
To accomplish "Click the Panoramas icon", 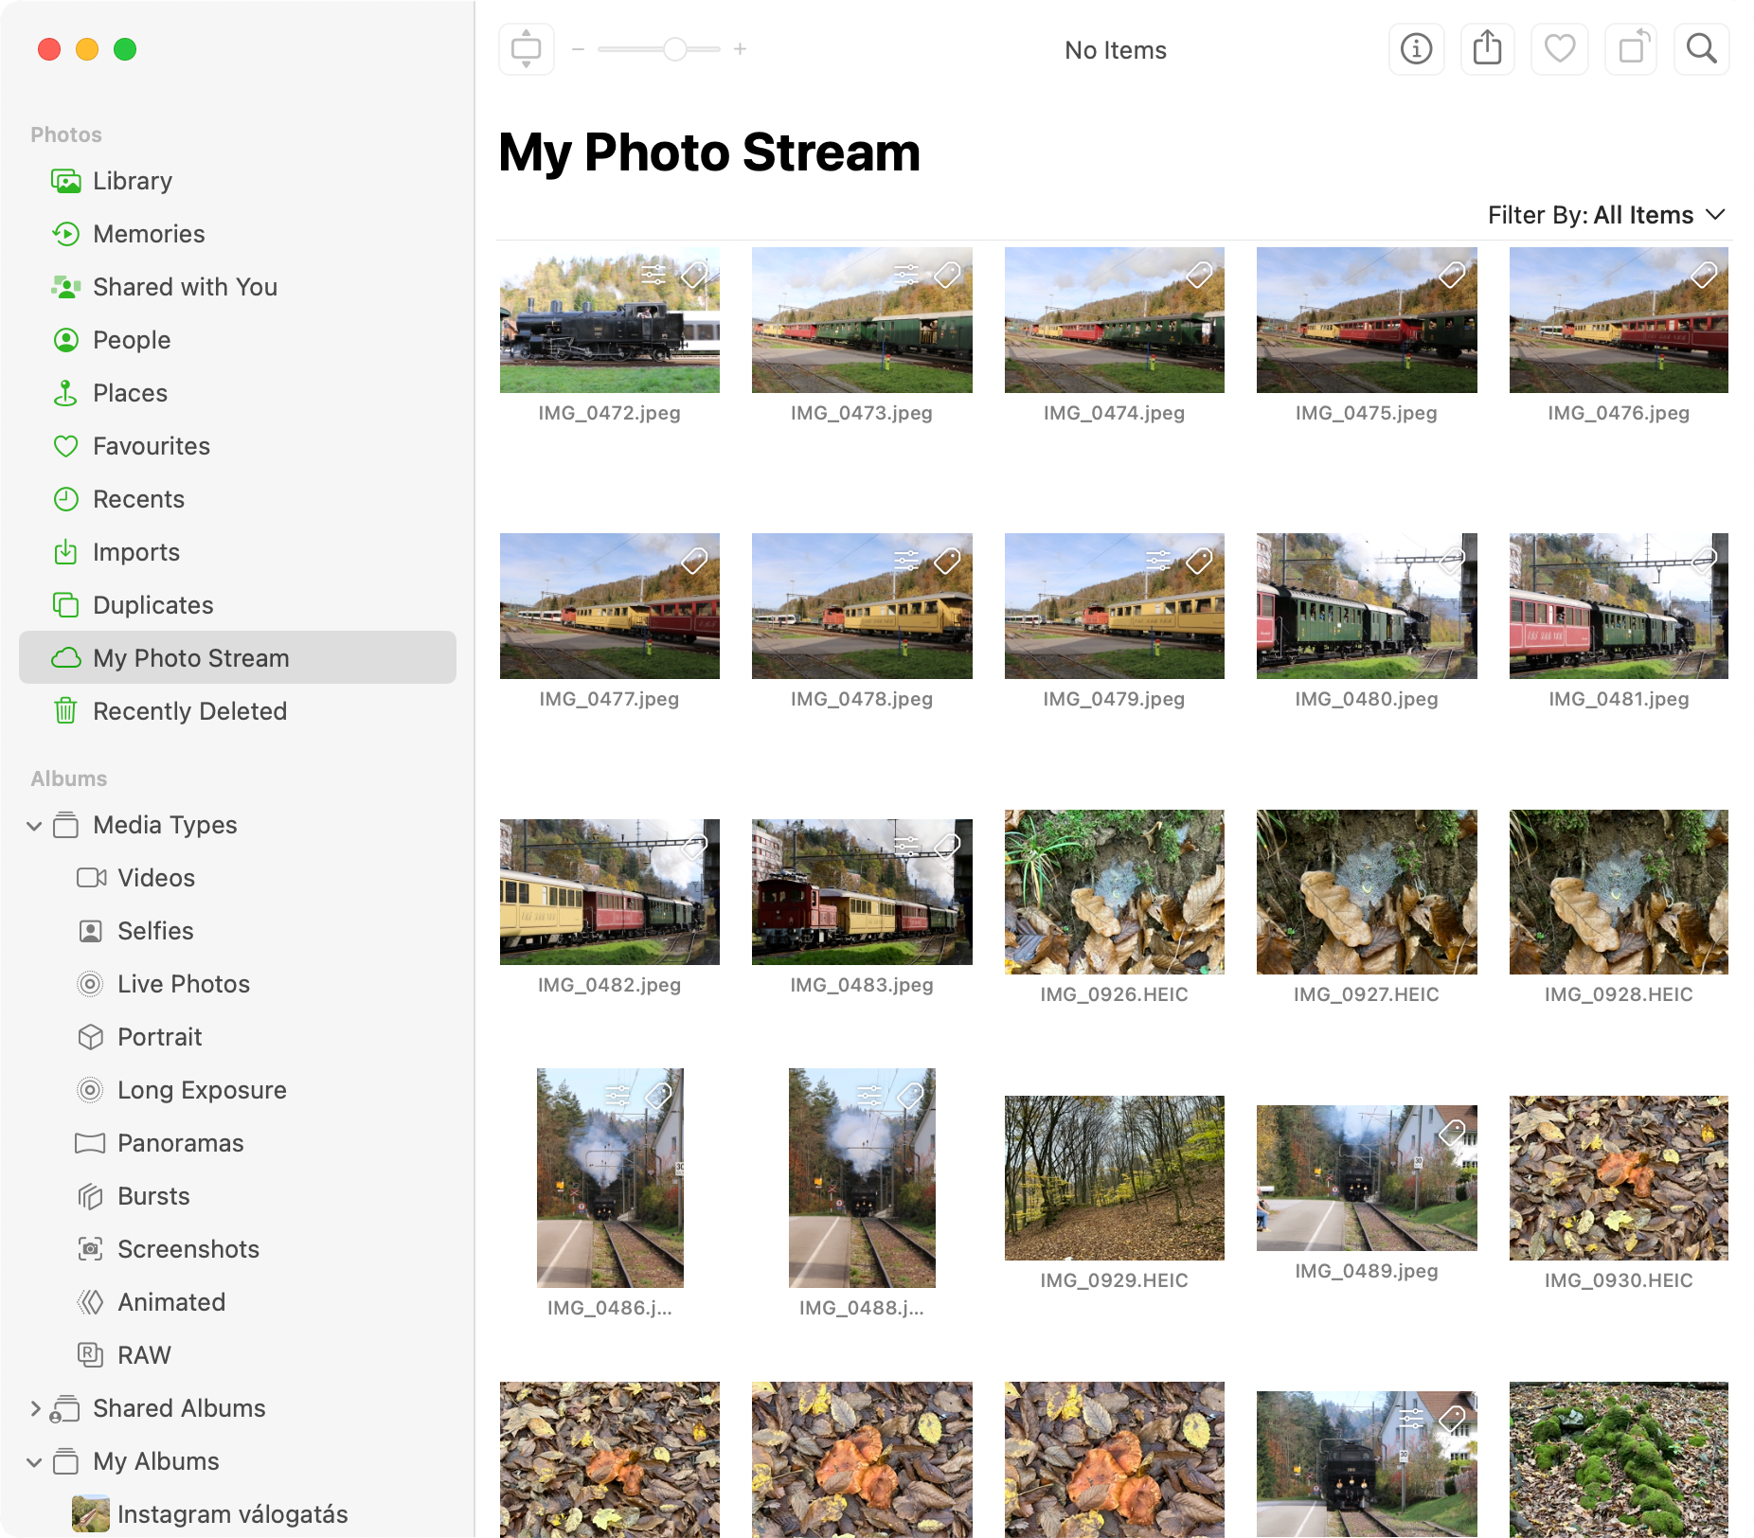I will (x=90, y=1143).
